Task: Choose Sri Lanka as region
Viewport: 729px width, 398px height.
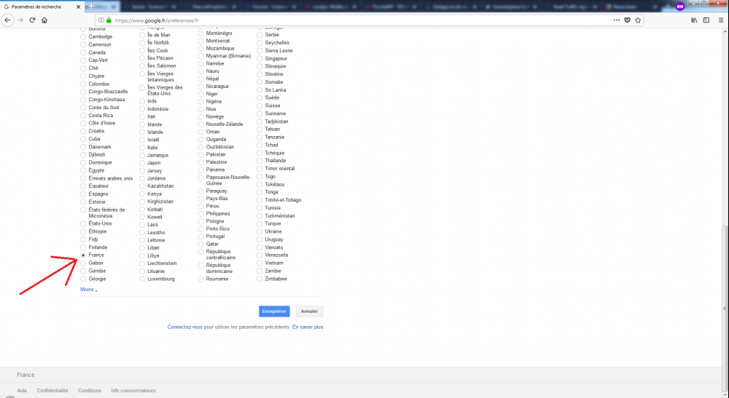Action: click(260, 90)
